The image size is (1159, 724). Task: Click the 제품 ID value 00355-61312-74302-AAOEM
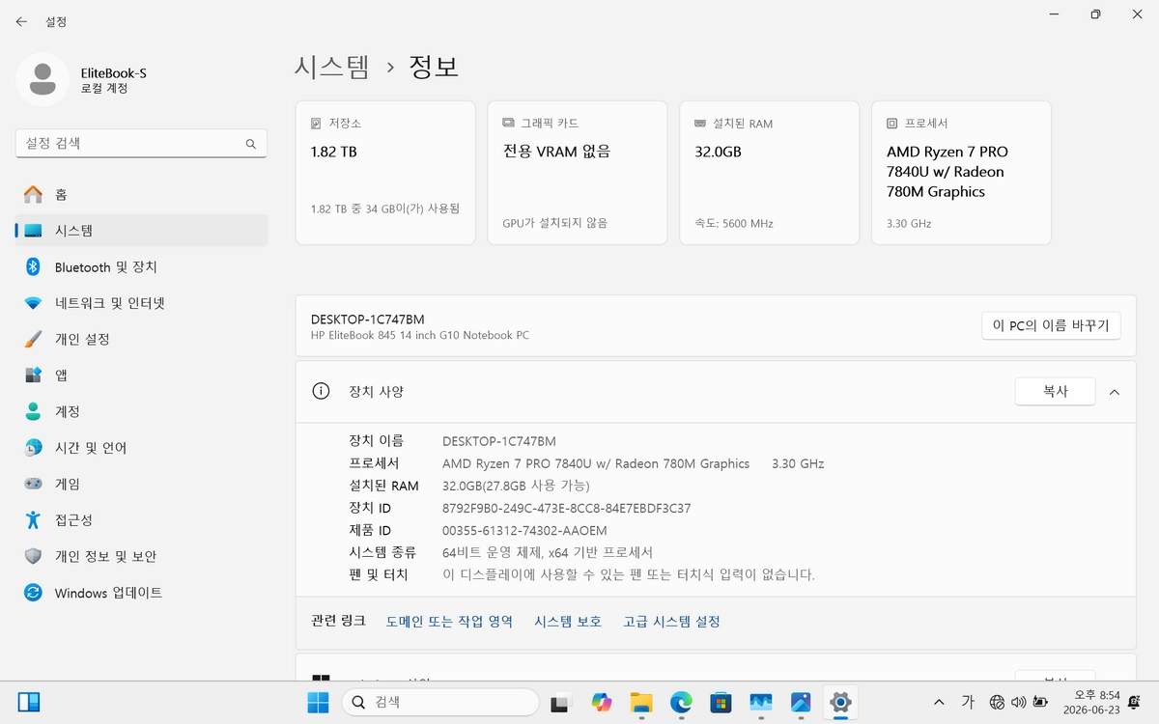pos(524,530)
